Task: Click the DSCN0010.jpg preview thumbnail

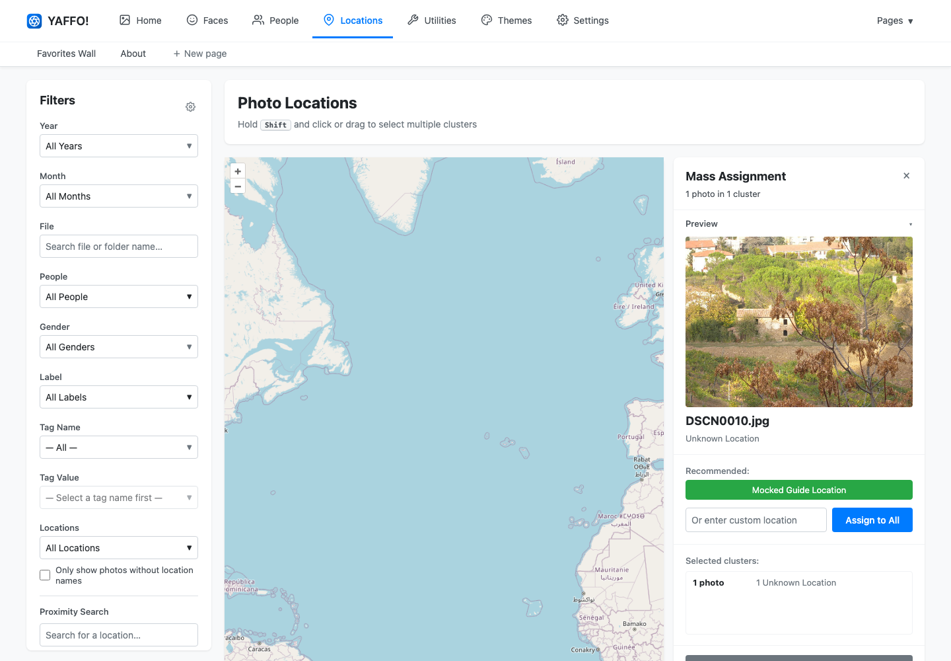Action: coord(799,322)
